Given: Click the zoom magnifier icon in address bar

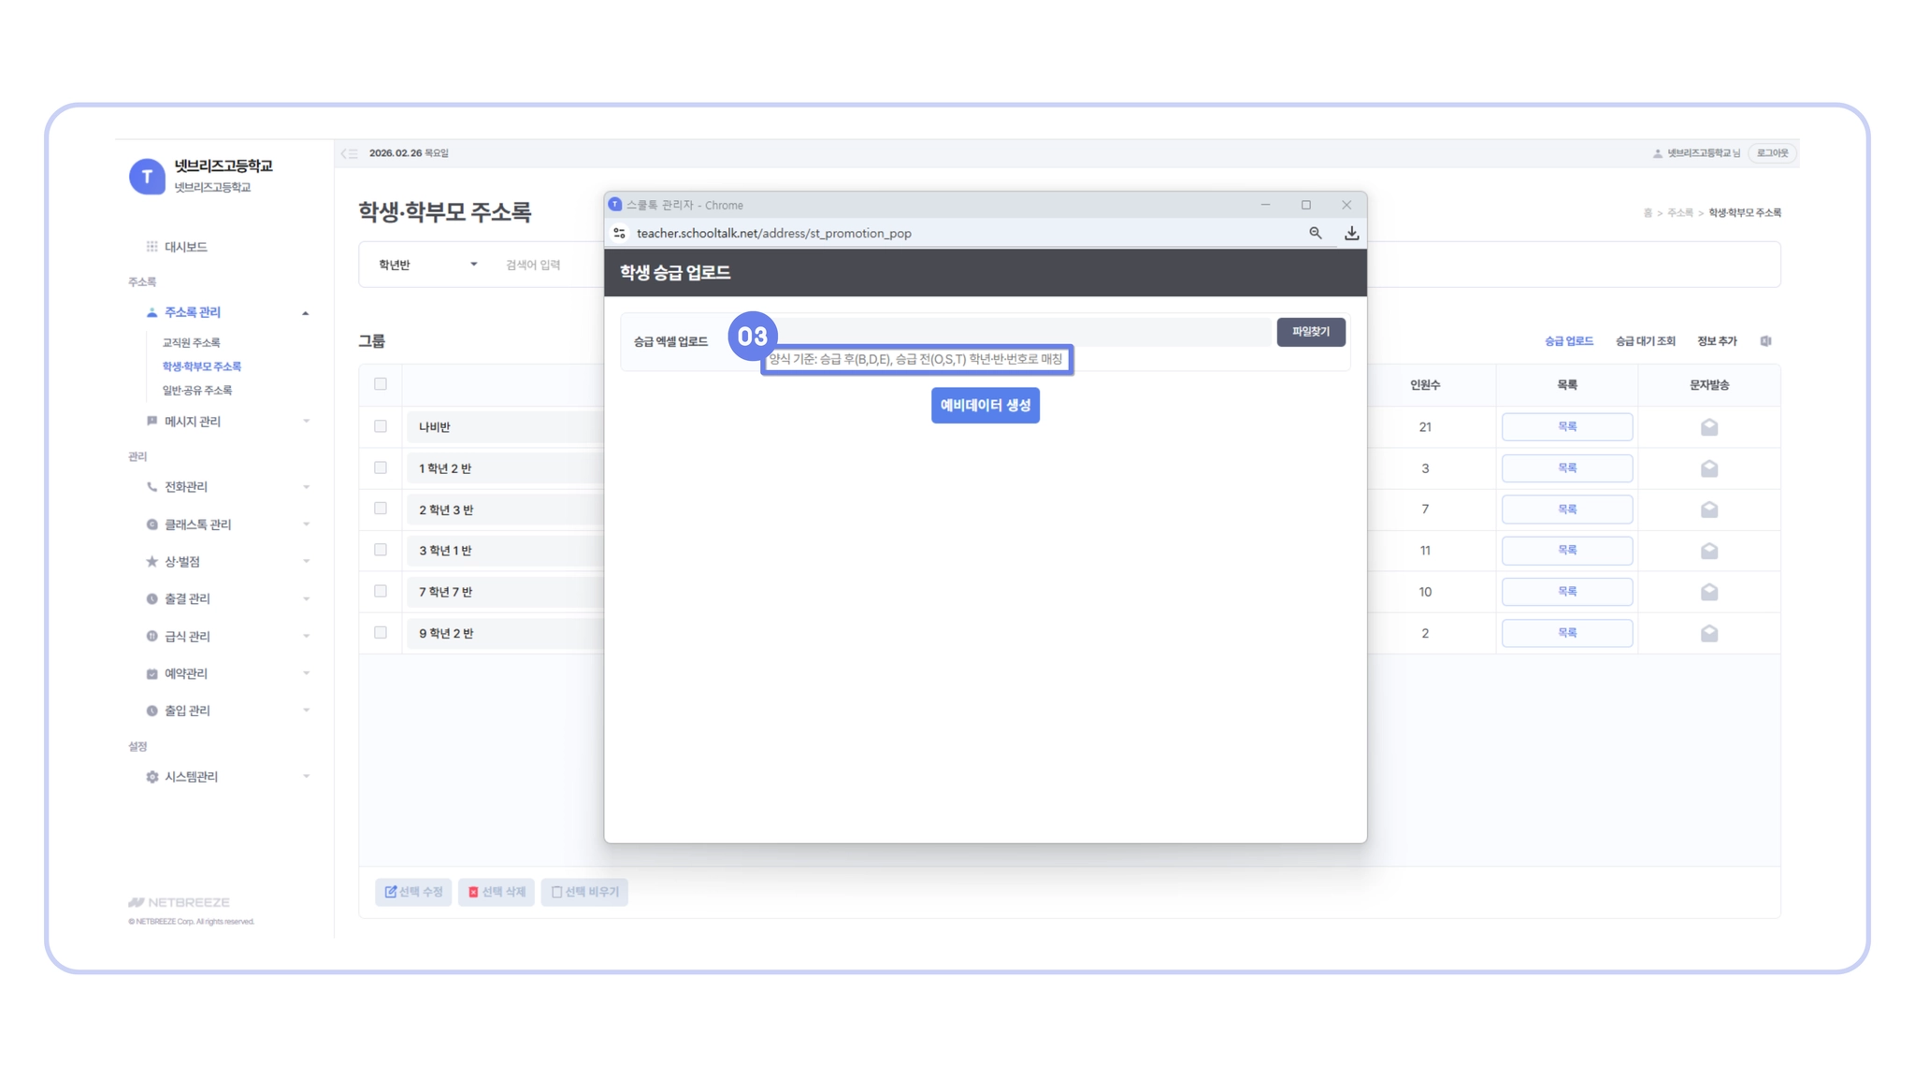Looking at the screenshot, I should coord(1315,234).
